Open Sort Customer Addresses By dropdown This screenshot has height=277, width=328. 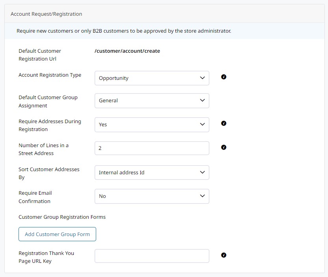coord(152,173)
